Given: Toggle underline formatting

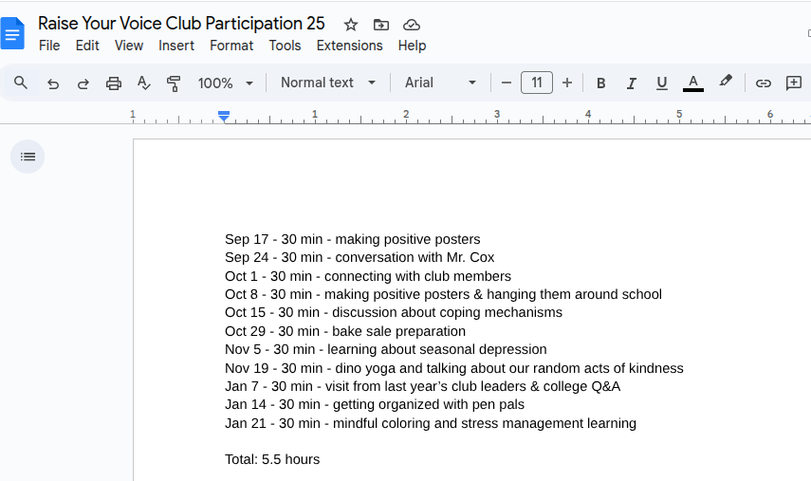Looking at the screenshot, I should 662,83.
